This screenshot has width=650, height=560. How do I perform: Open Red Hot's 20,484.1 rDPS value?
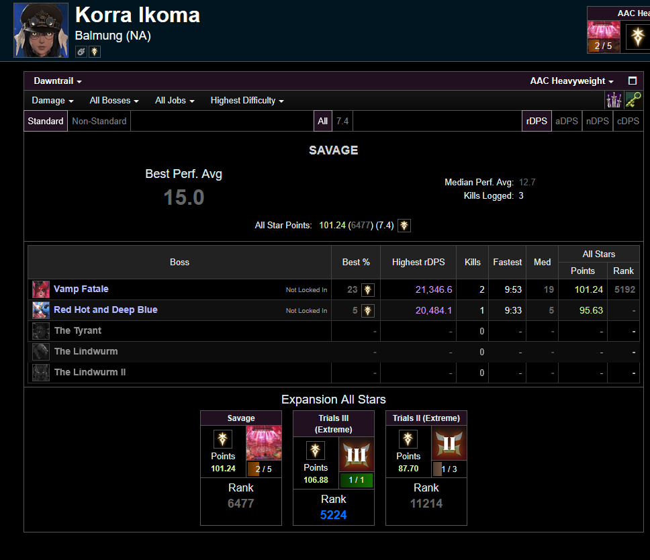pyautogui.click(x=434, y=310)
